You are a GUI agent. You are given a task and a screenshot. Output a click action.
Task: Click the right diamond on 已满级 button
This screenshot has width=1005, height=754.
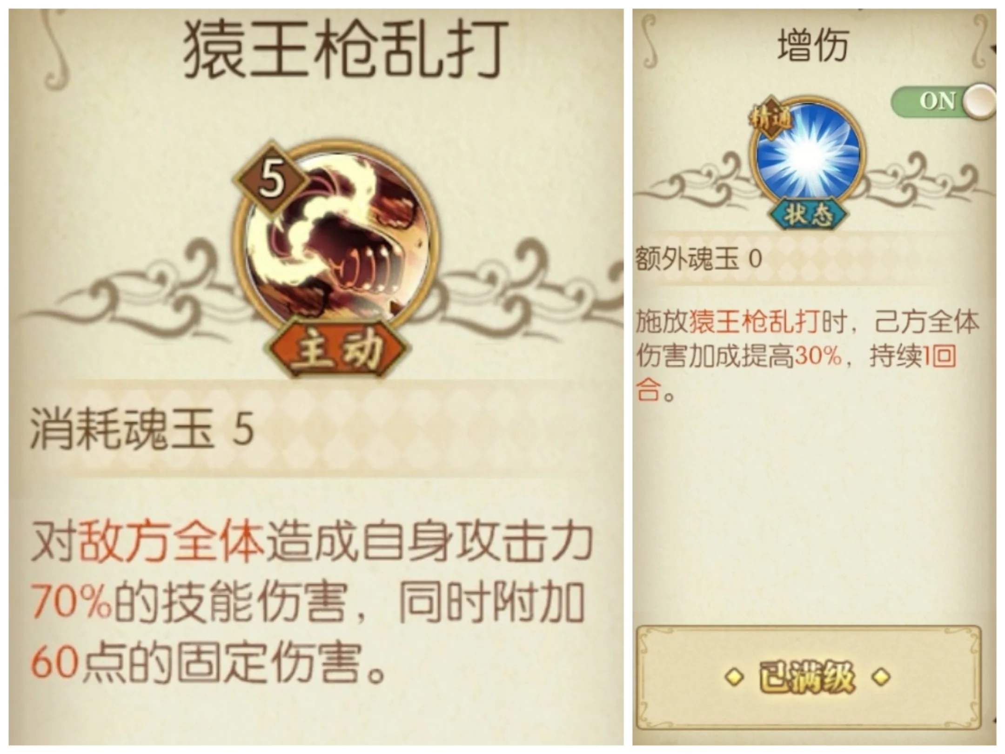tap(881, 678)
